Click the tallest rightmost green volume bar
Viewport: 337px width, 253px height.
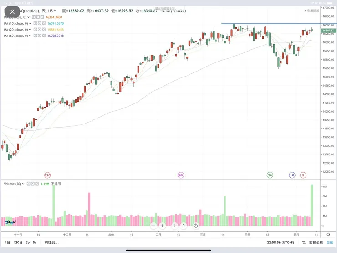(311, 205)
